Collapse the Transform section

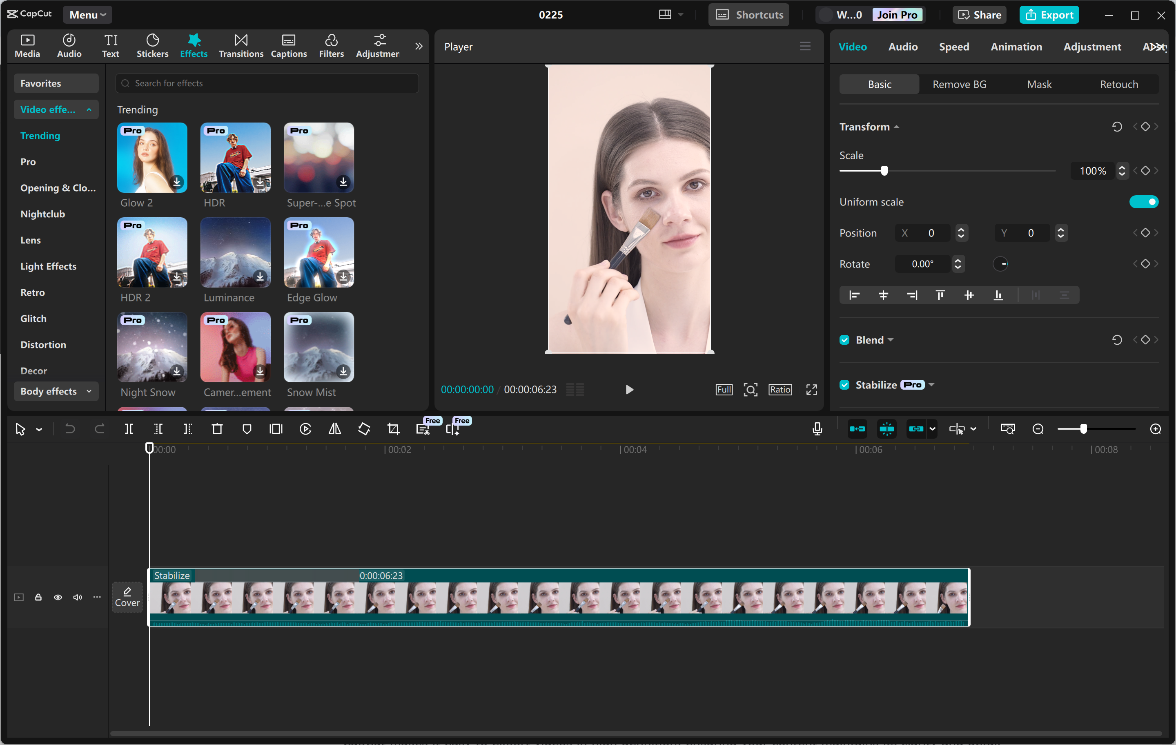pos(897,127)
